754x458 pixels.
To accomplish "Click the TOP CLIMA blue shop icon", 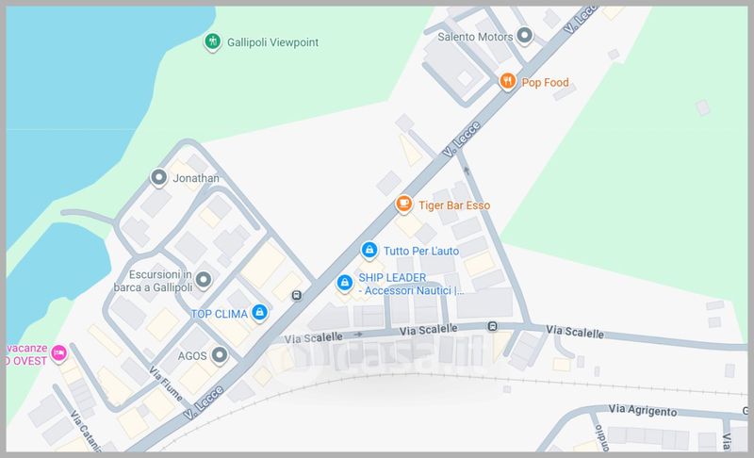I will click(260, 312).
